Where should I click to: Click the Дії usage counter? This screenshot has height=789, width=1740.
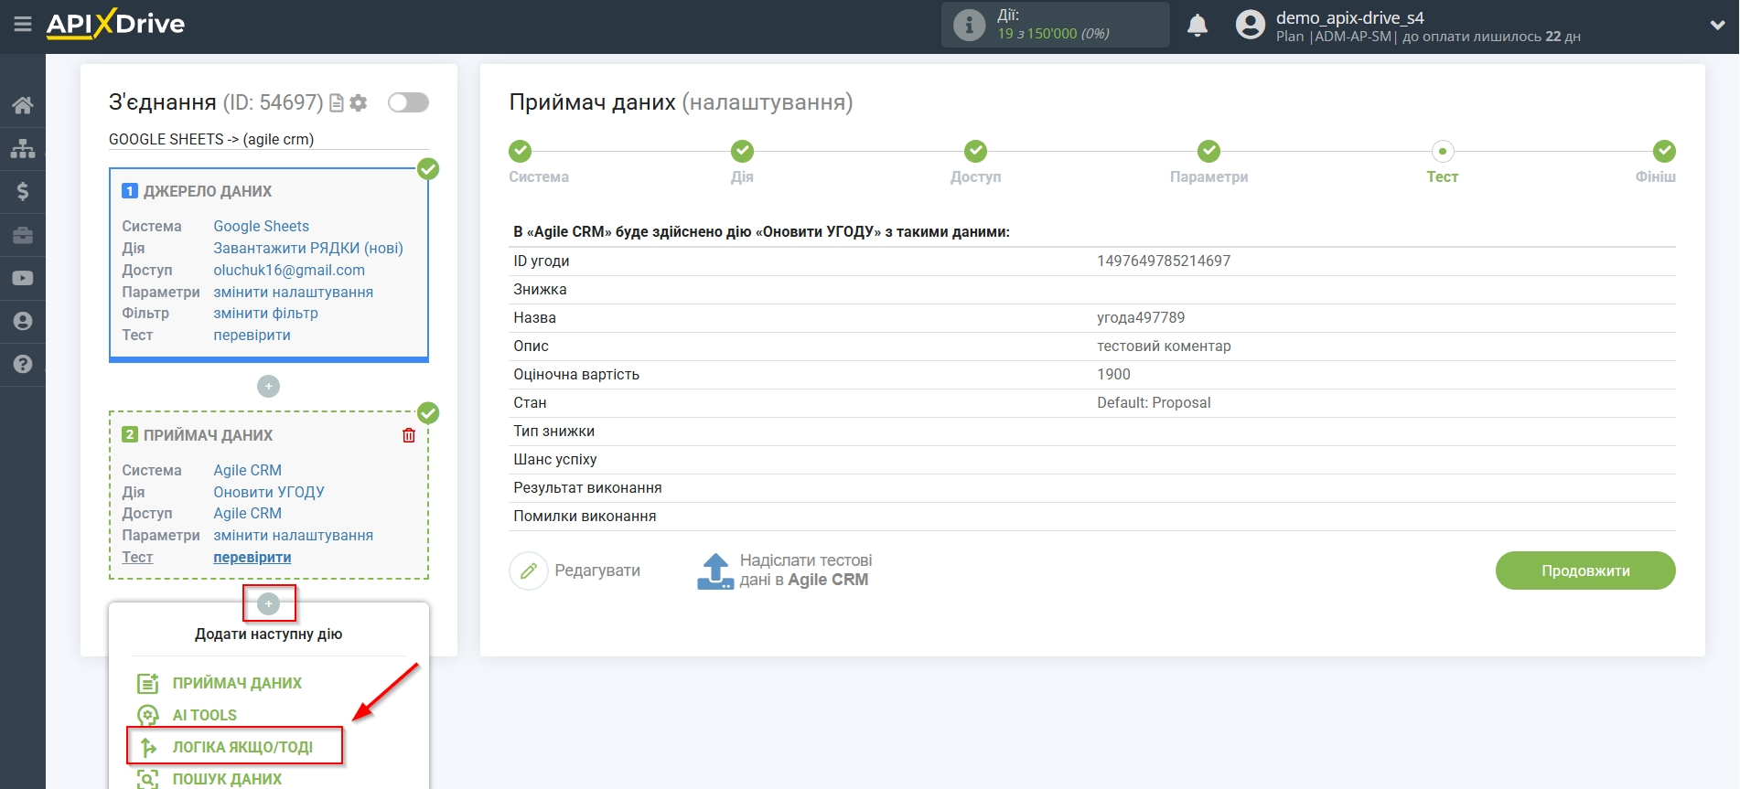coord(1054,25)
